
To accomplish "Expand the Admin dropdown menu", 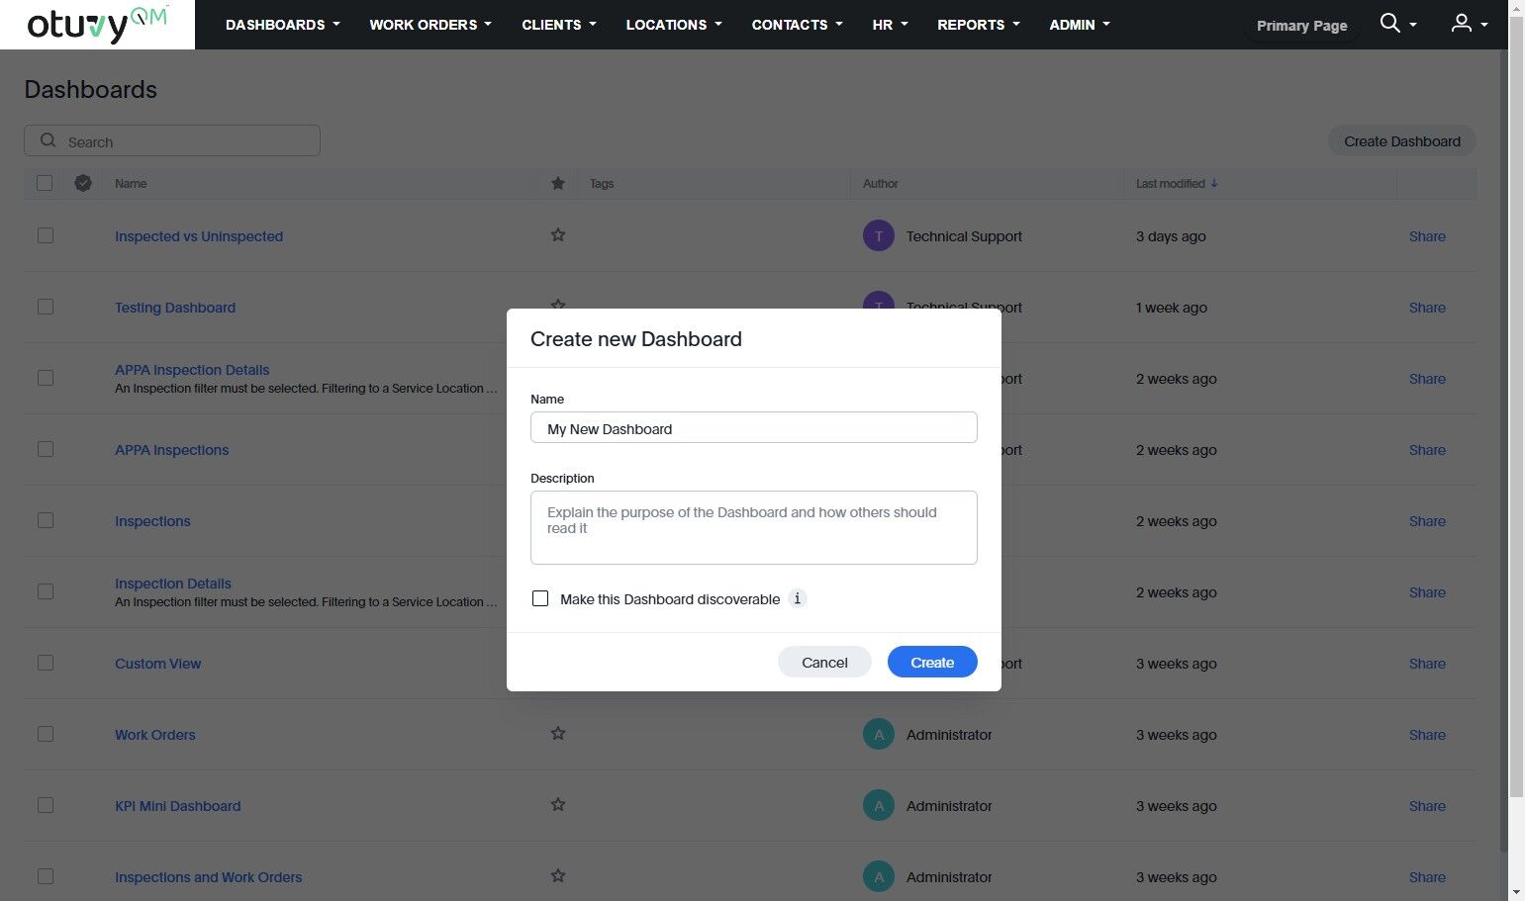I will click(x=1080, y=25).
